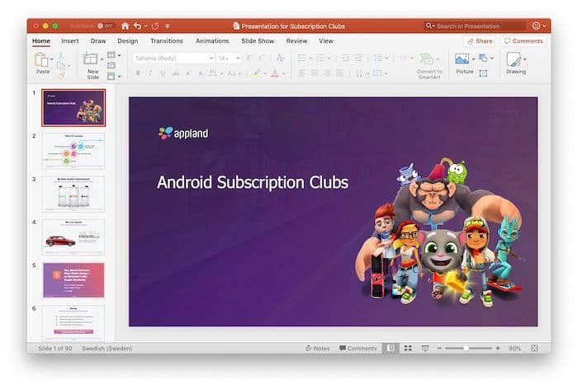The height and width of the screenshot is (389, 578).
Task: Open the Align Text options
Action: 380,73
